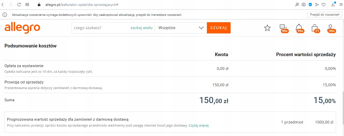Reload the page with the browser refresh icon
Image resolution: width=344 pixels, height=136 pixels.
[x=19, y=5]
